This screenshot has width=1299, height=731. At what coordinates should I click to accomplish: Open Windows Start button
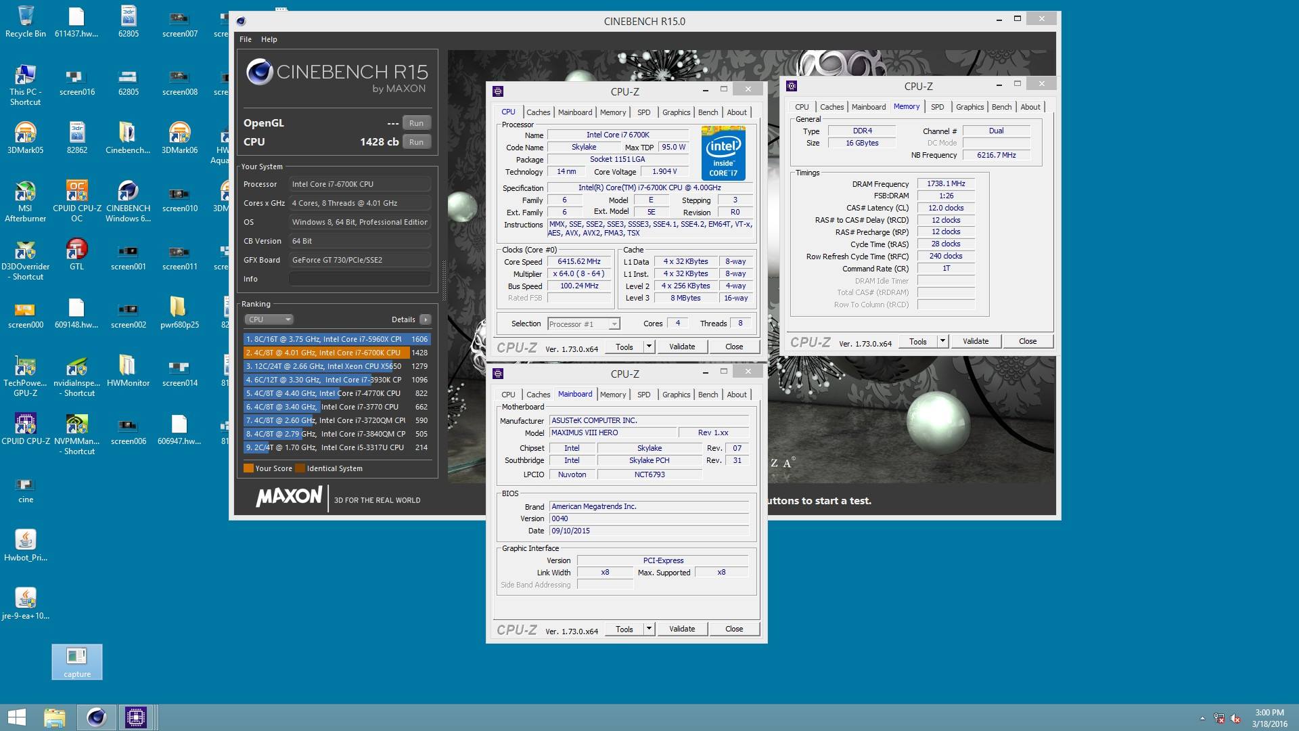pyautogui.click(x=17, y=717)
